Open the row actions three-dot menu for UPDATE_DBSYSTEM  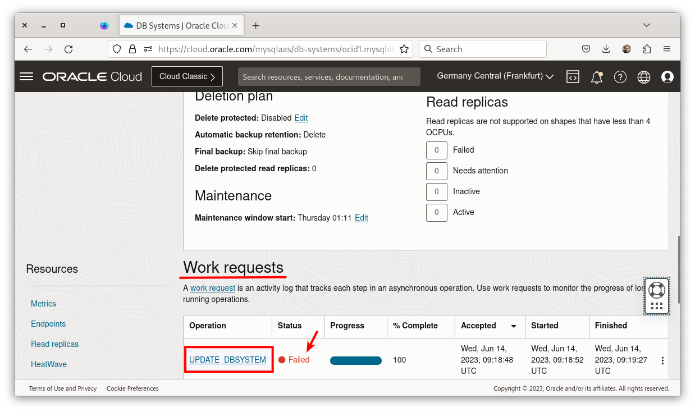(662, 360)
